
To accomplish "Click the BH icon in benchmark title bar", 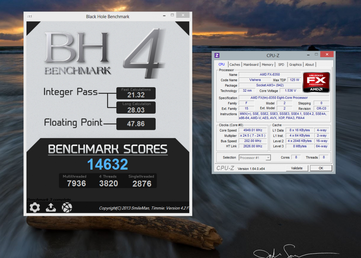I will (29, 16).
